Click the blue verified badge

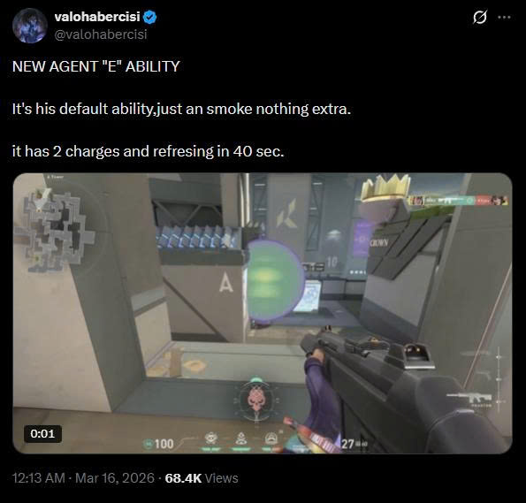point(149,17)
